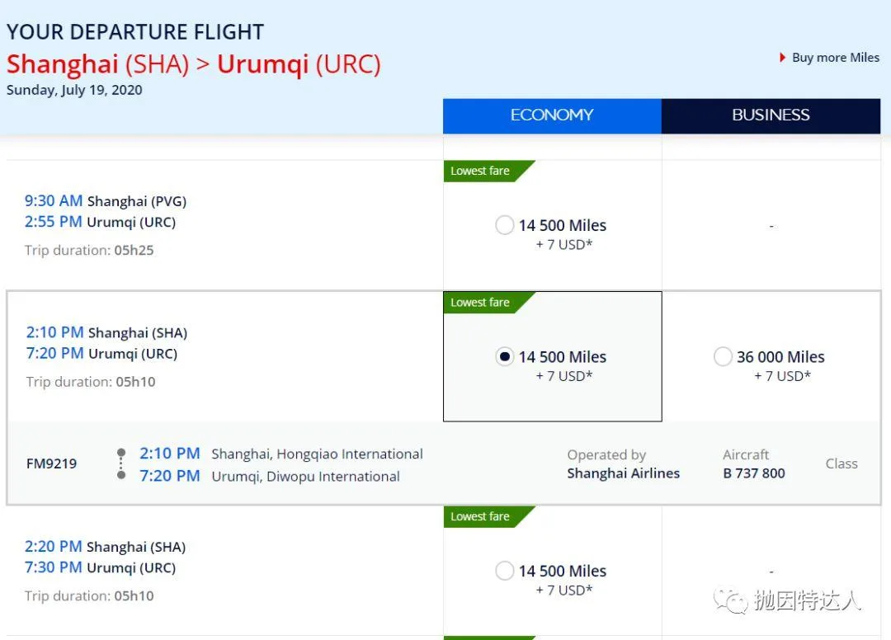This screenshot has height=640, width=891.
Task: Select 14 500 Miles for 9:30 AM flight
Action: coord(504,225)
